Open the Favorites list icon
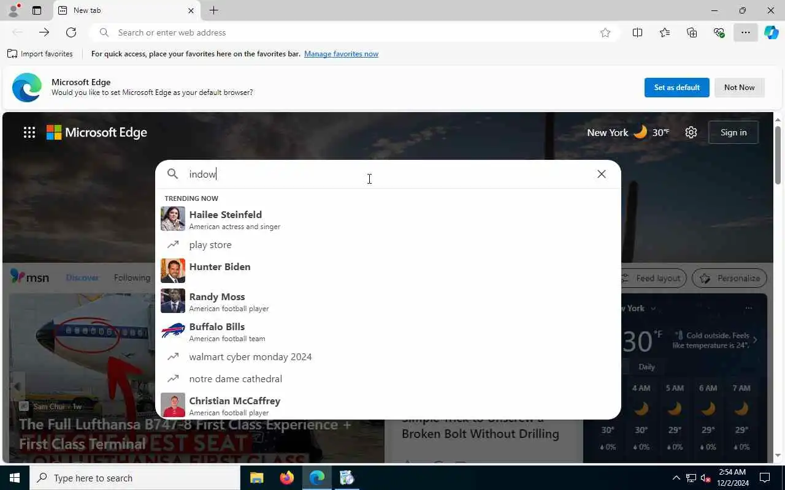 click(665, 32)
